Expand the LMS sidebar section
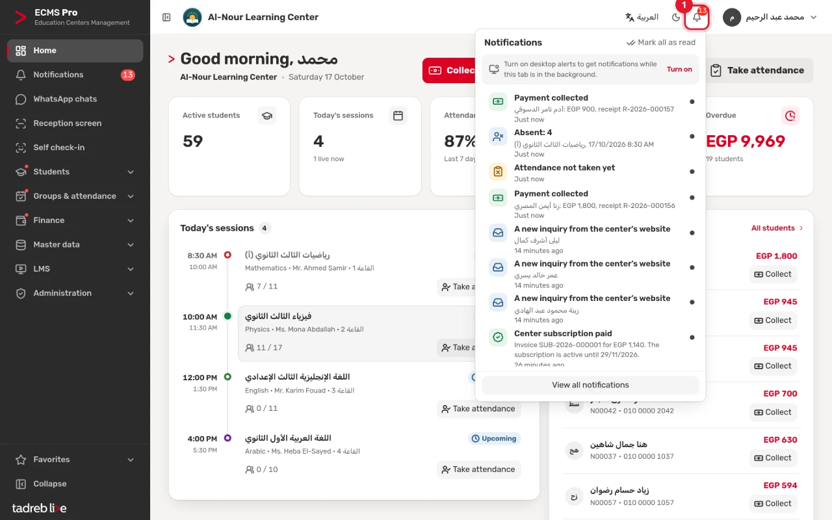The height and width of the screenshot is (520, 832). (x=75, y=269)
